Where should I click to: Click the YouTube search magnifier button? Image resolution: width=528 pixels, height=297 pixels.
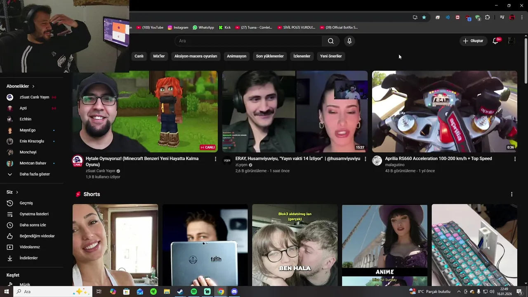click(331, 41)
